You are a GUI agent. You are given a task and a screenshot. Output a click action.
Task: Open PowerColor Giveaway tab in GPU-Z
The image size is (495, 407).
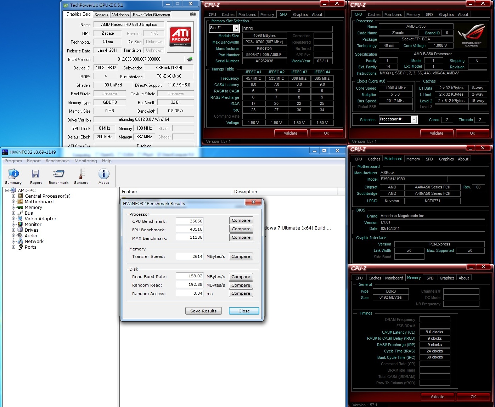coord(151,15)
